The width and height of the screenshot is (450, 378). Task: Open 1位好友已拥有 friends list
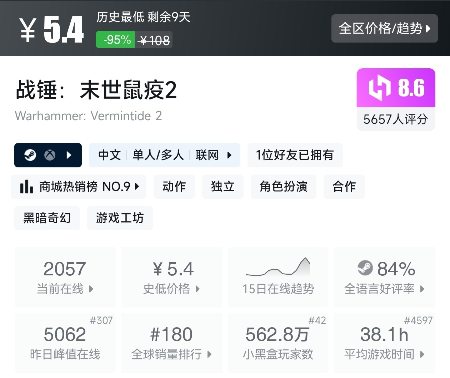(x=295, y=155)
